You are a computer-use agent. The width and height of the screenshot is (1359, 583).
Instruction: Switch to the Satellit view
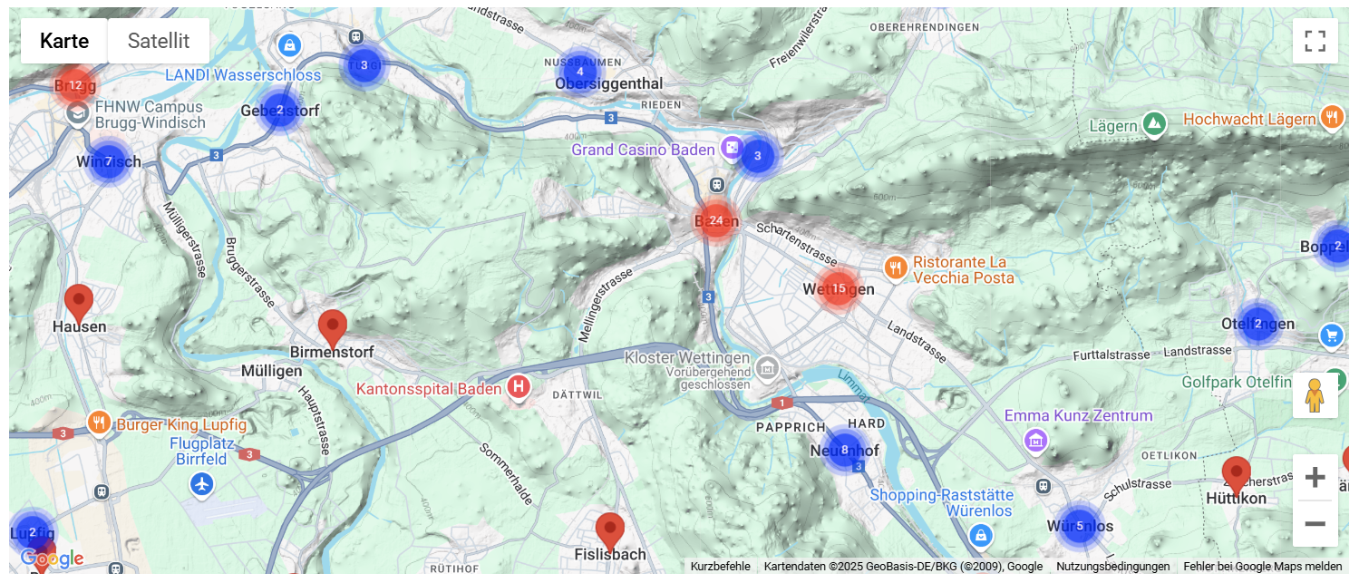159,41
